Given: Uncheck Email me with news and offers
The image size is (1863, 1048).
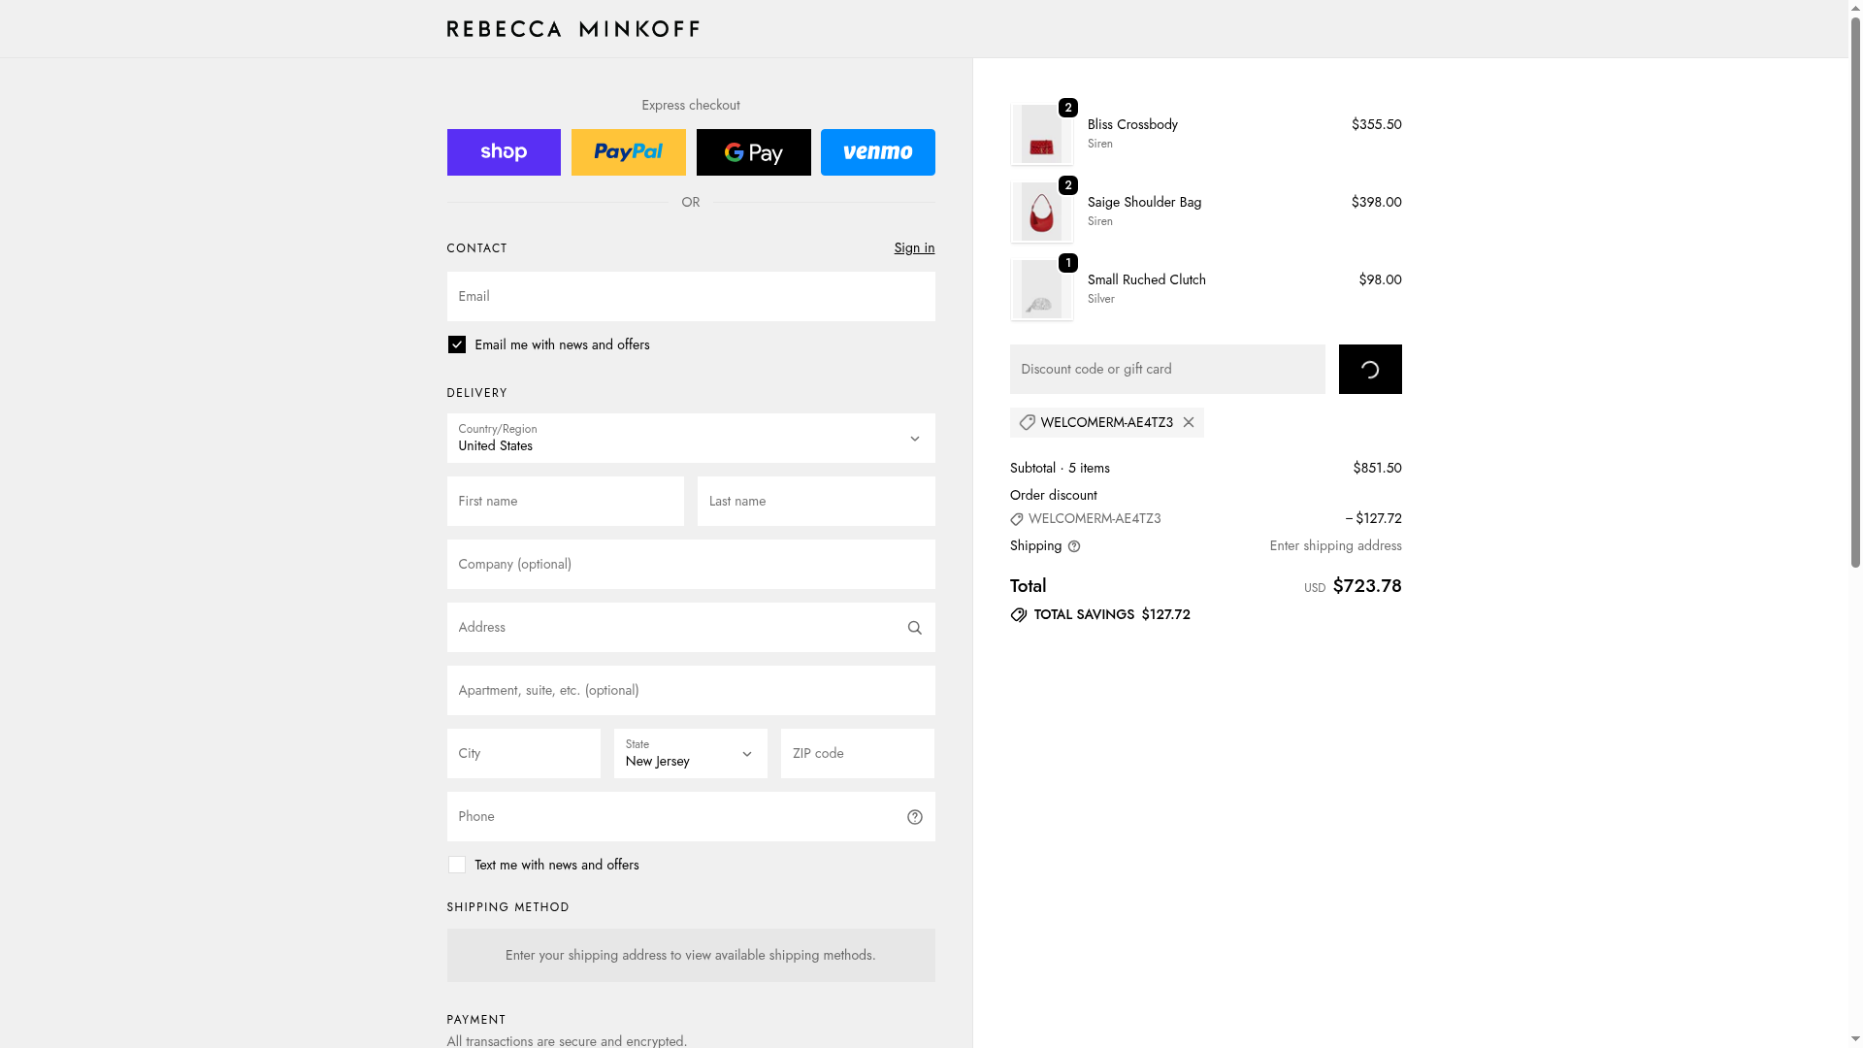Looking at the screenshot, I should (457, 344).
